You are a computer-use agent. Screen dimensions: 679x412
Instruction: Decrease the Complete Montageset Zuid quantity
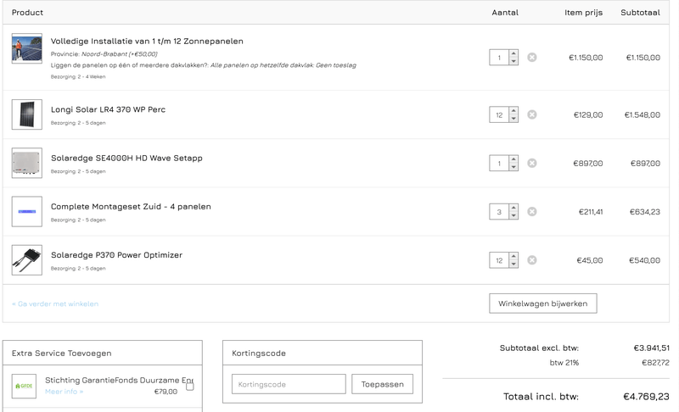pos(513,216)
